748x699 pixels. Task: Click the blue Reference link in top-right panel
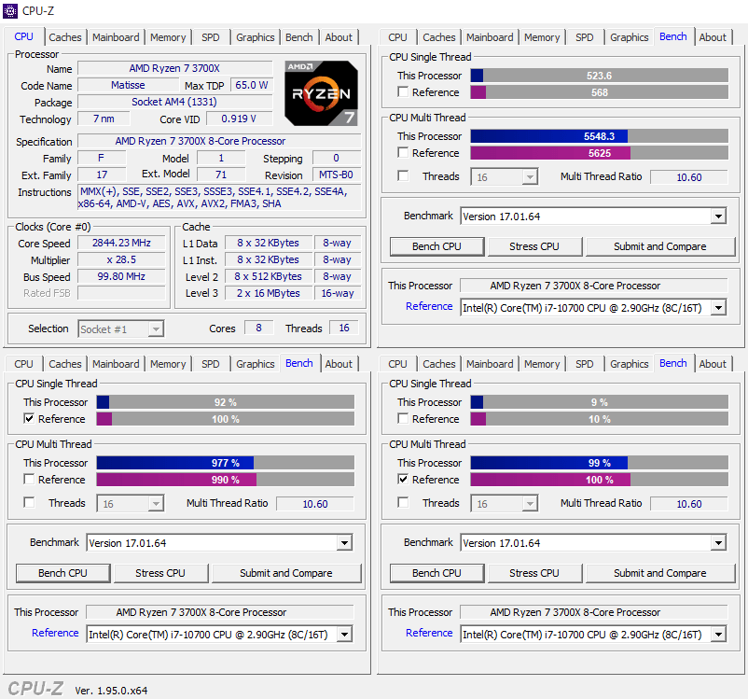tap(429, 306)
